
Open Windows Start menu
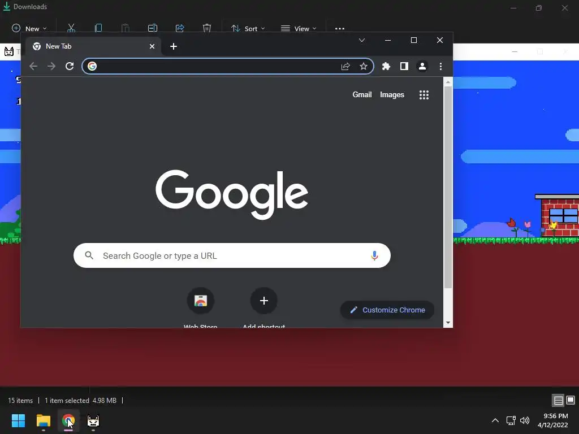[18, 420]
